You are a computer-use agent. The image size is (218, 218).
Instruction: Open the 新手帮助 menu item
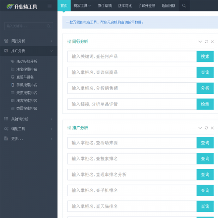(x=105, y=6)
